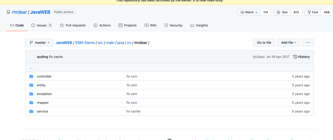This screenshot has width=333, height=140.
Task: Click the mapper folder icon
Action: pyautogui.click(x=31, y=103)
